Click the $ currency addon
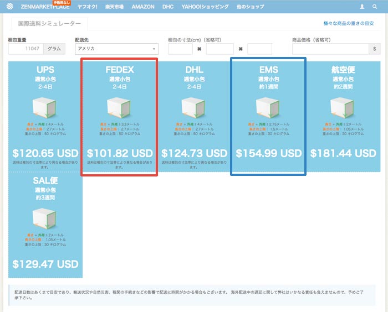This screenshot has height=312, width=388. coord(374,49)
